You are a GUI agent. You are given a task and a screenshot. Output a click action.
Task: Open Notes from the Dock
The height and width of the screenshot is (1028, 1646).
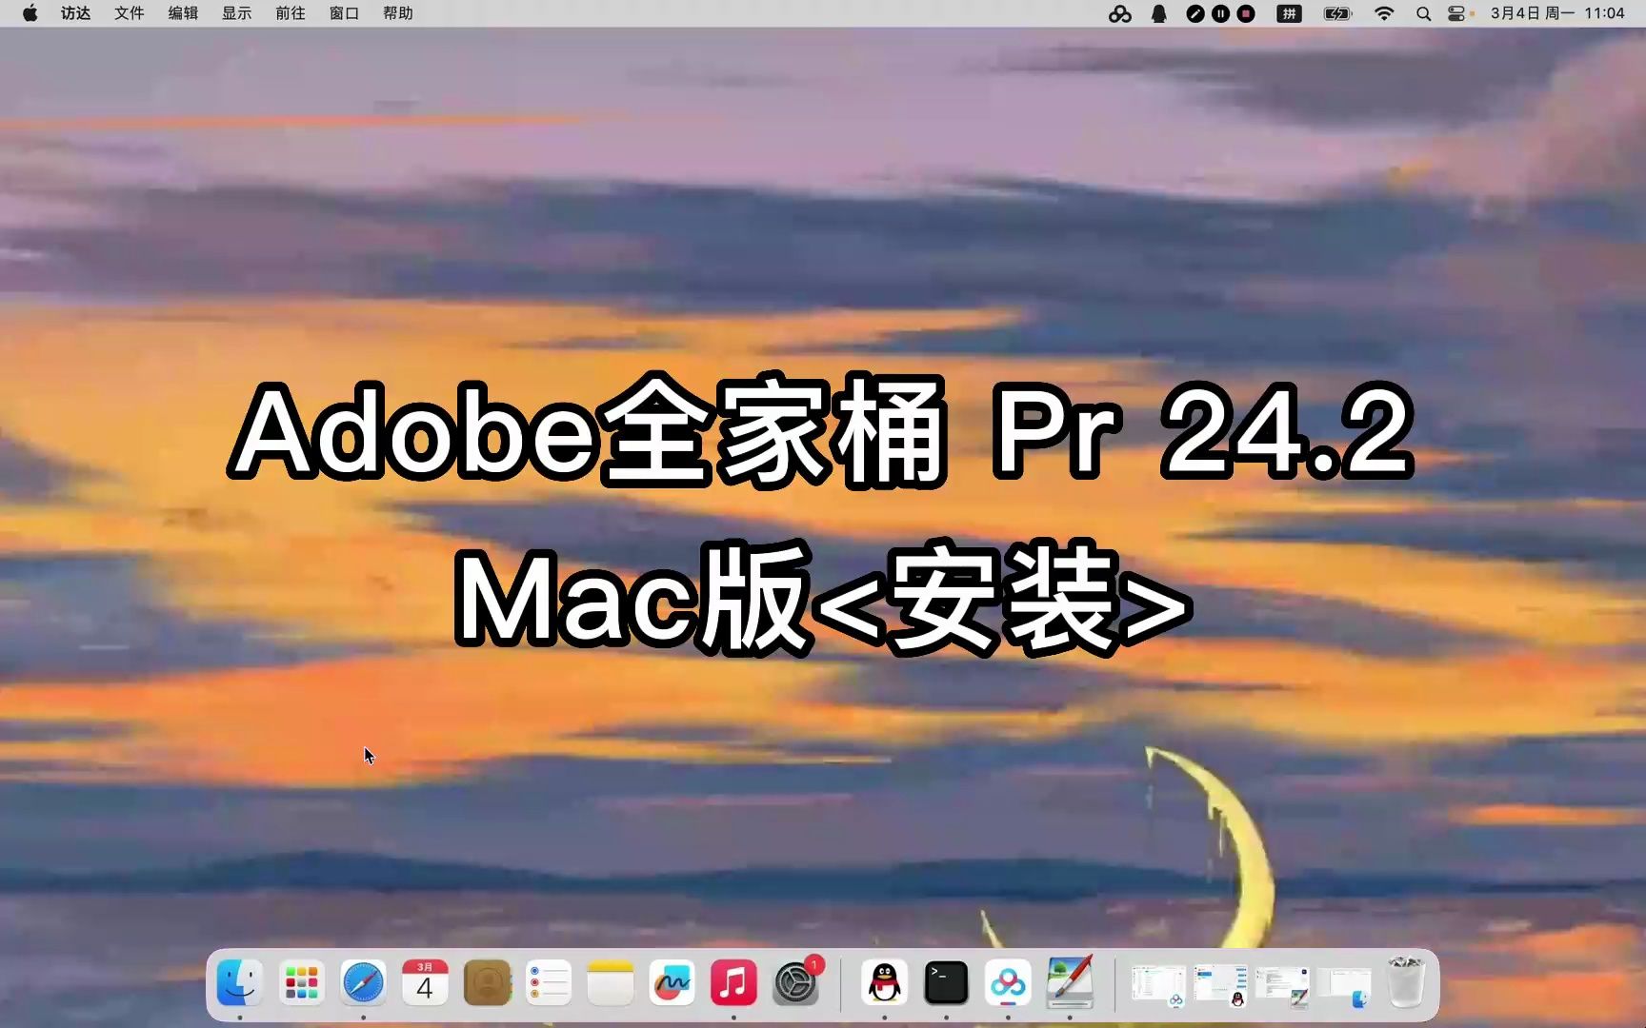tap(611, 982)
